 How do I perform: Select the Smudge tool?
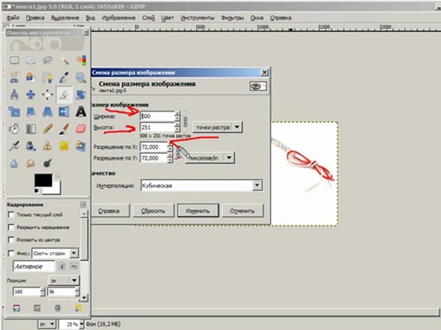(x=31, y=163)
